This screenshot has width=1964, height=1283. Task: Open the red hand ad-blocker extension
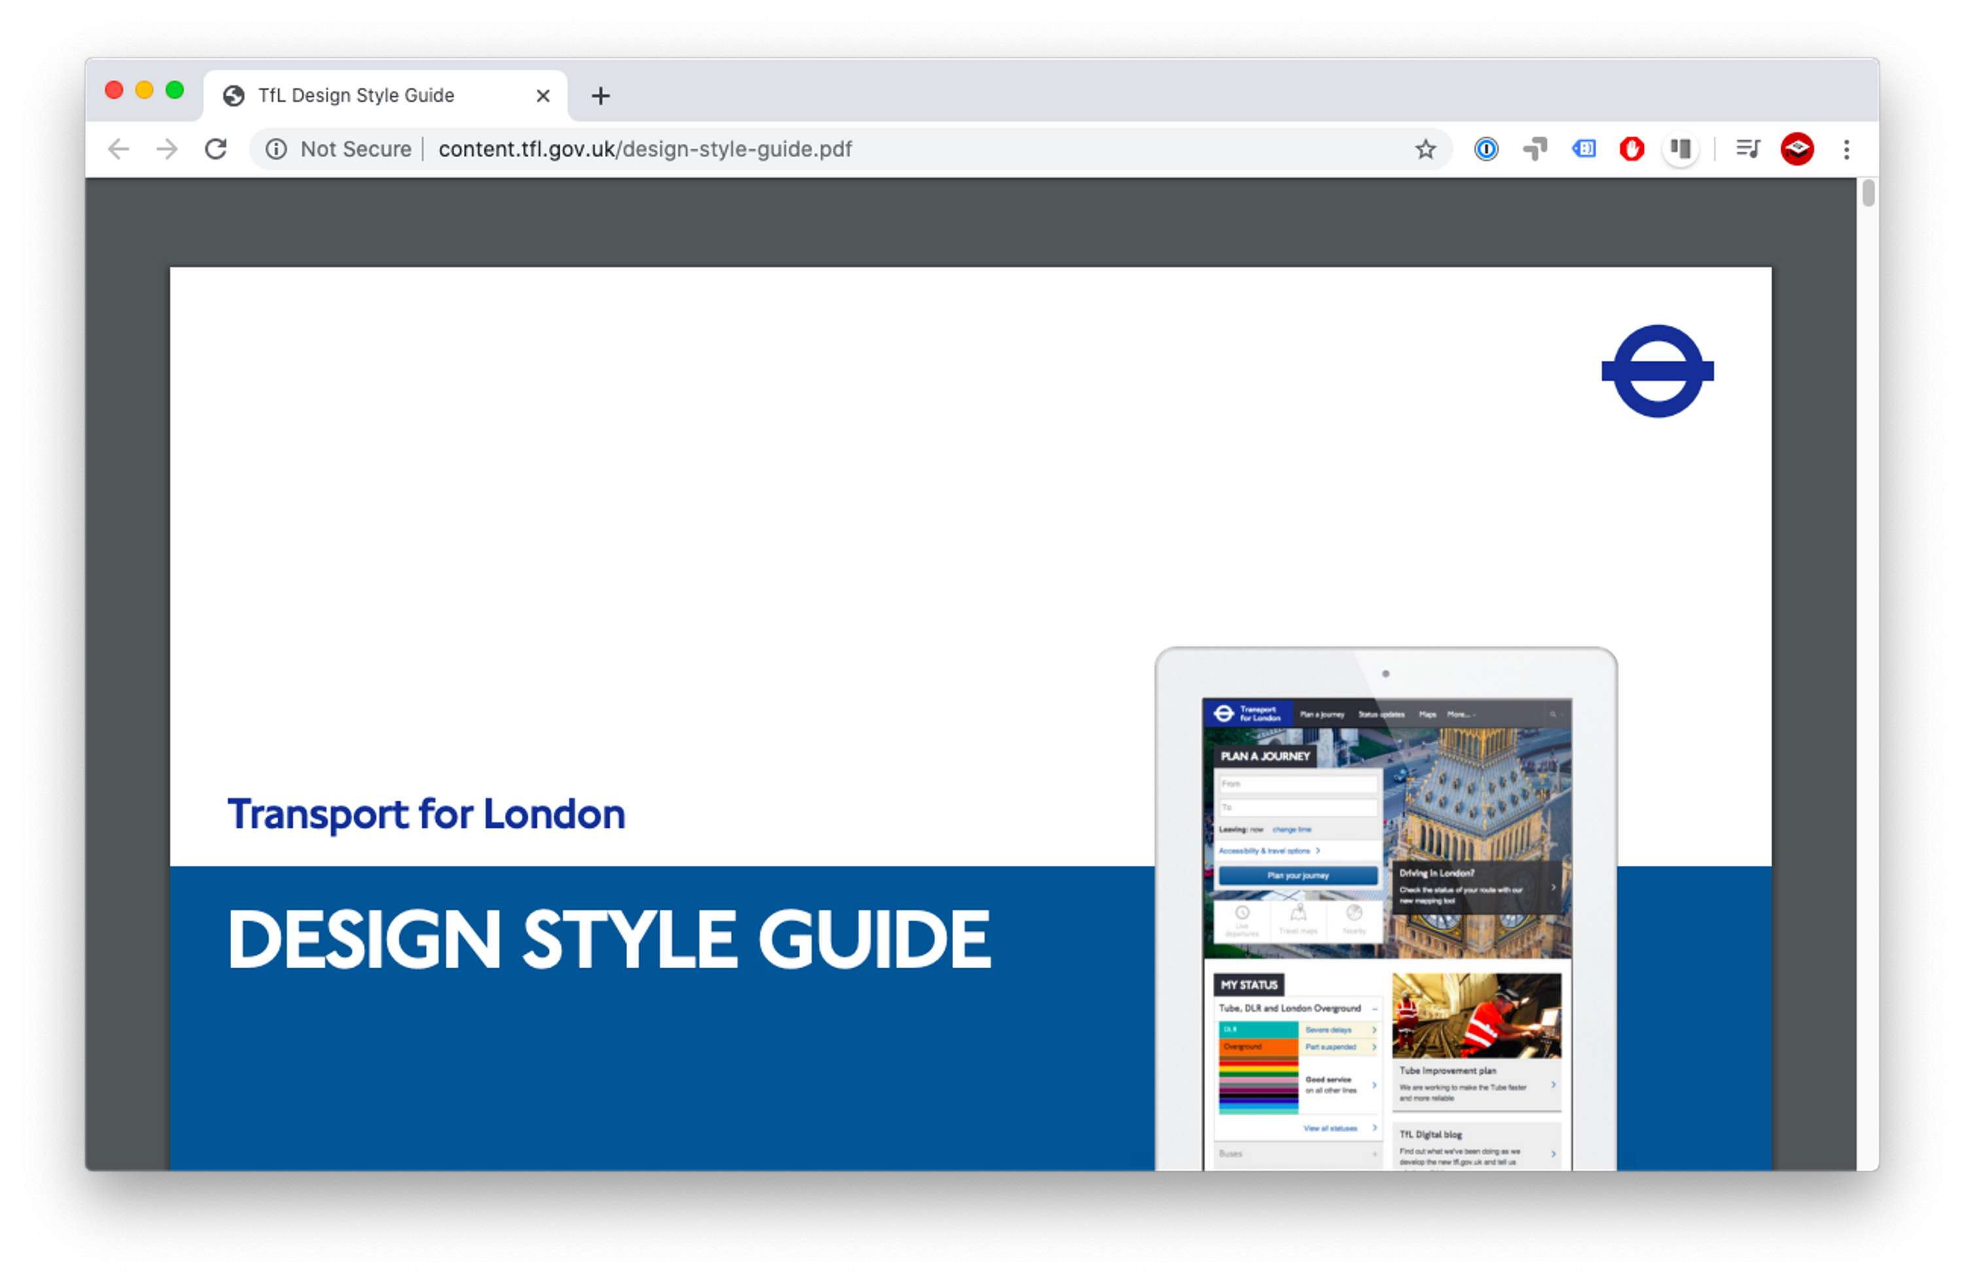(1631, 149)
